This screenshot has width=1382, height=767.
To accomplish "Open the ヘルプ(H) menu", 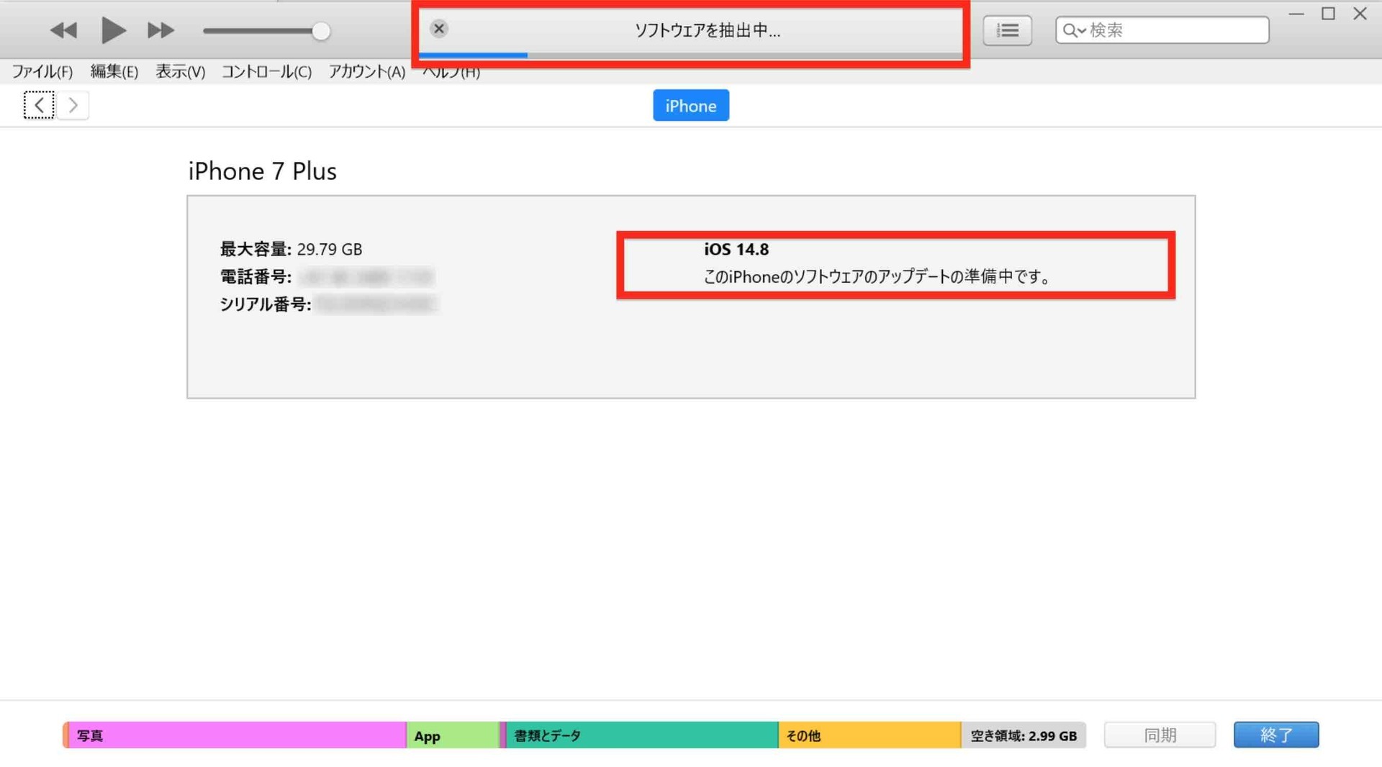I will point(451,72).
